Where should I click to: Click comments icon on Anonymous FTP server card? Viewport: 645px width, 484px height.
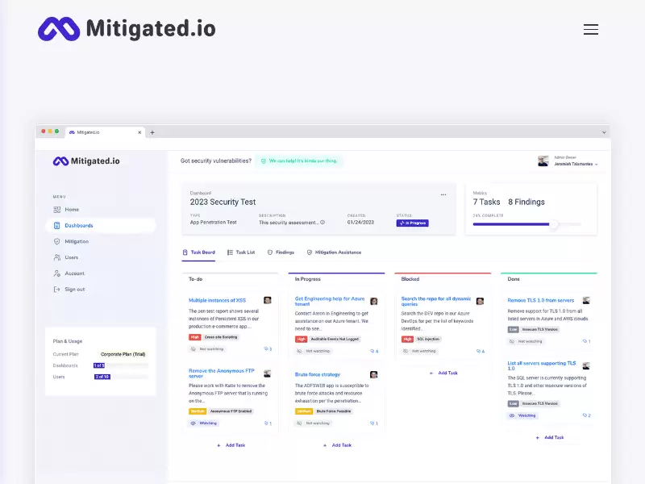(268, 423)
